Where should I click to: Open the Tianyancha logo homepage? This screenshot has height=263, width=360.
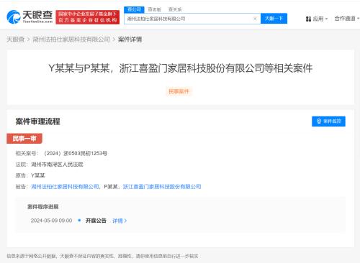tap(30, 17)
